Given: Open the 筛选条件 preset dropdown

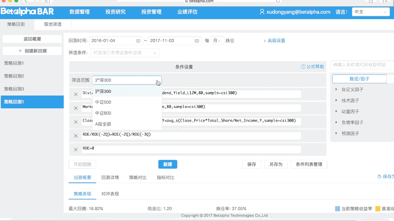Looking at the screenshot, I should pos(125,53).
